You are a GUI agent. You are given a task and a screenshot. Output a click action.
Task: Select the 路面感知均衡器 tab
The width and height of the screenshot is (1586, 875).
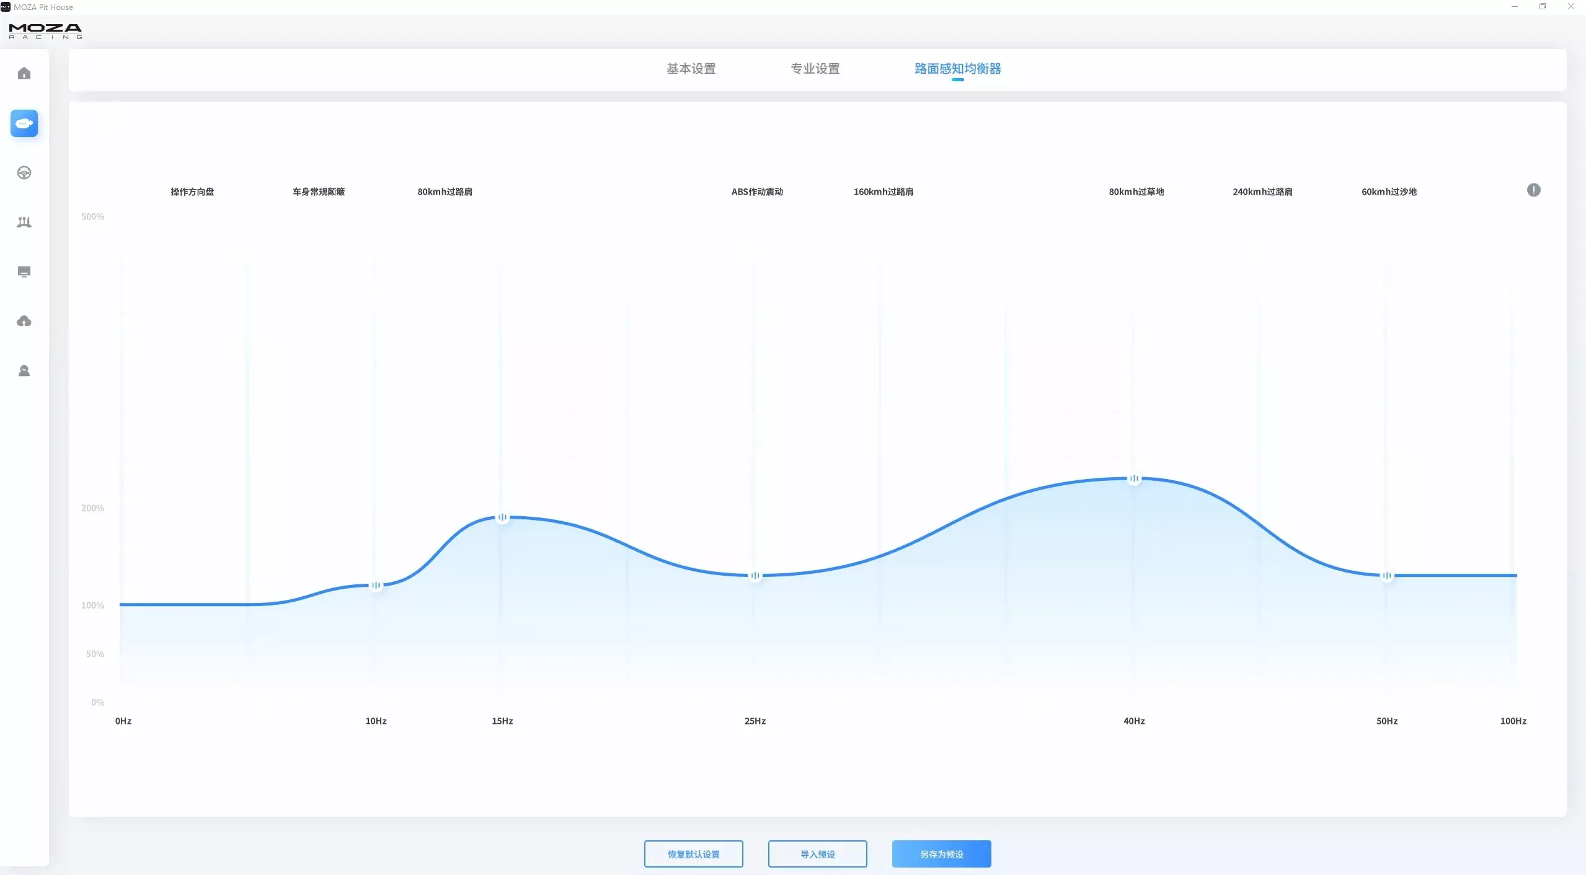point(957,69)
